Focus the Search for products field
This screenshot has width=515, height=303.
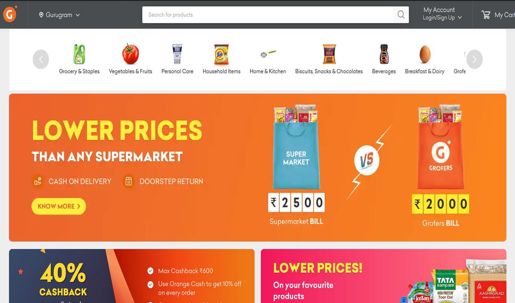pos(268,15)
